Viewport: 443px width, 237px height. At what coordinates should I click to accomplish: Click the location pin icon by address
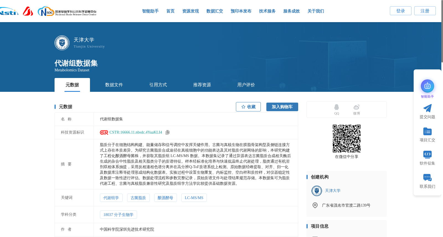315,205
